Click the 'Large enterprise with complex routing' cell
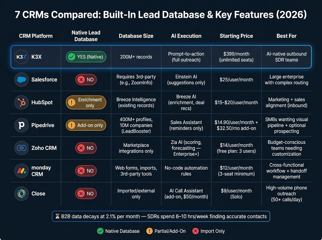This screenshot has height=240, width=322. point(287,80)
